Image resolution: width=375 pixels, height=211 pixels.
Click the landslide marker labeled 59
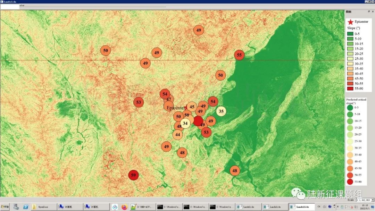click(x=133, y=175)
